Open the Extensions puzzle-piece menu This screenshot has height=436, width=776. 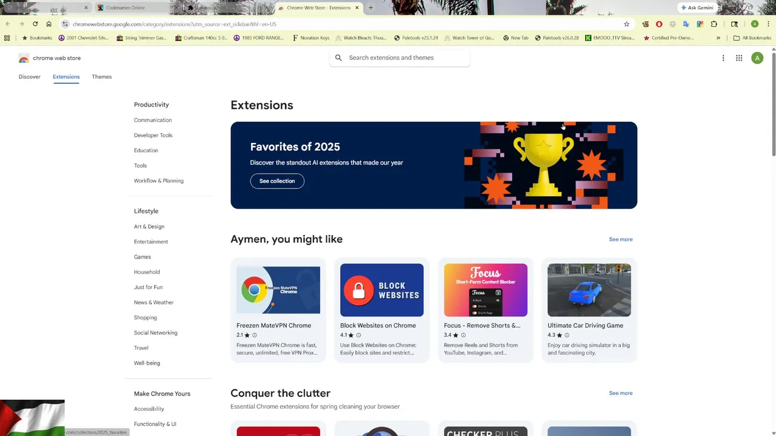714,24
